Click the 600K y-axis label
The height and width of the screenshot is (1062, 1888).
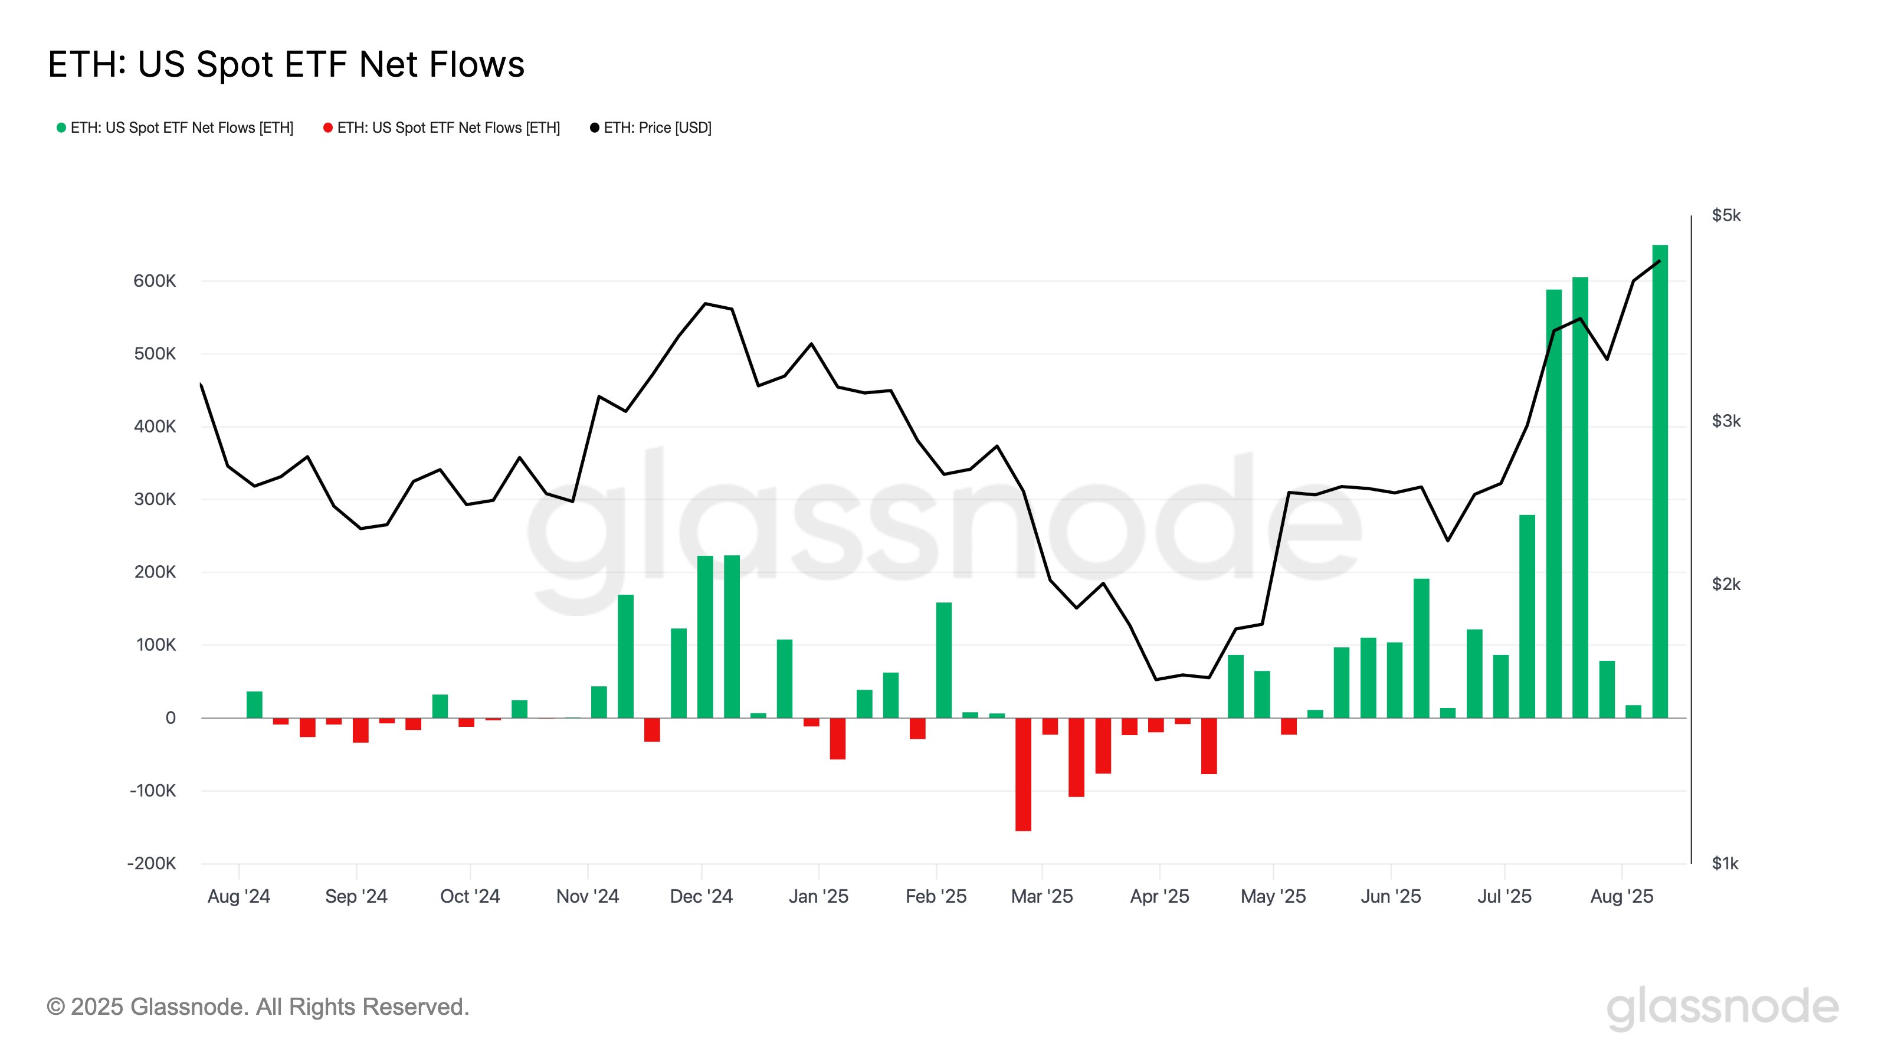[155, 281]
